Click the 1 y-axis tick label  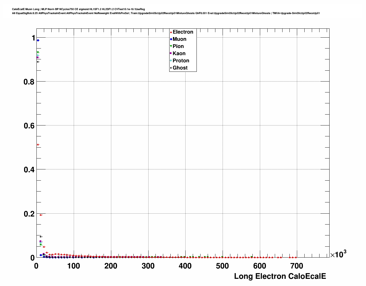pos(33,38)
